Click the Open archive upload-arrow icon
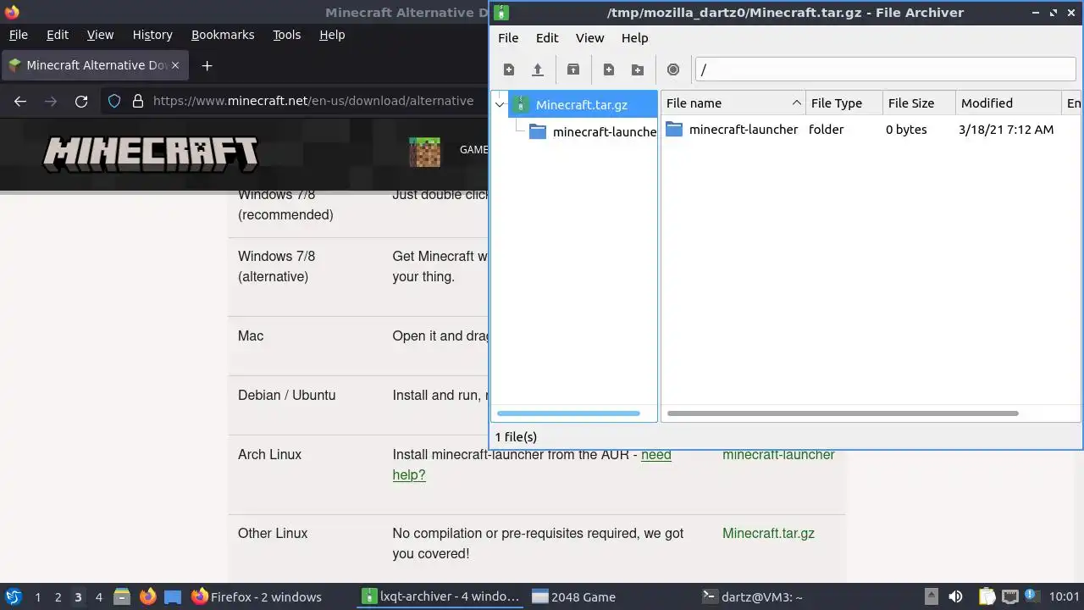 tap(537, 69)
